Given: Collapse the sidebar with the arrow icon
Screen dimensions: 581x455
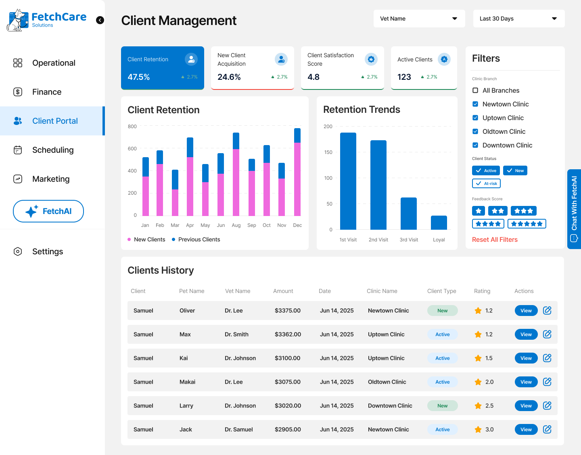Looking at the screenshot, I should pos(100,20).
